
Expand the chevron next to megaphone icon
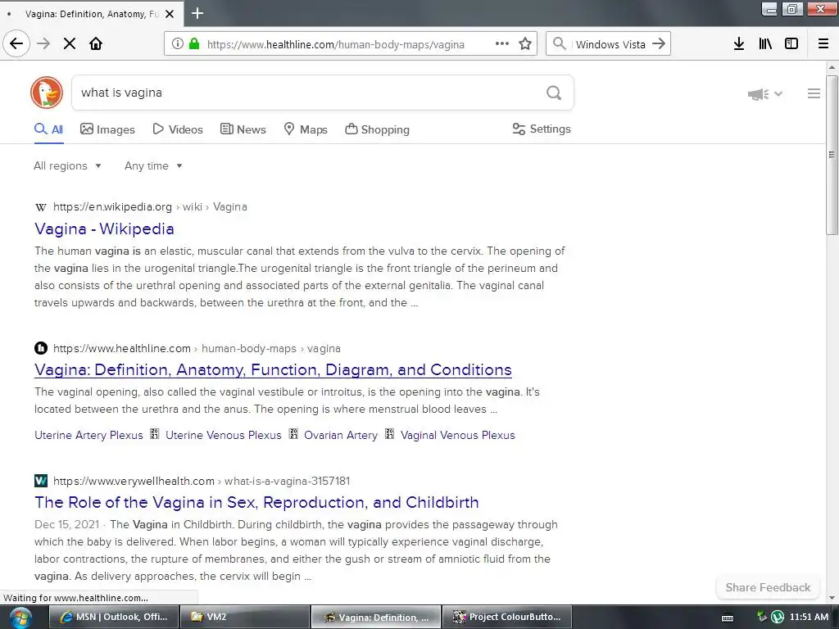(778, 94)
